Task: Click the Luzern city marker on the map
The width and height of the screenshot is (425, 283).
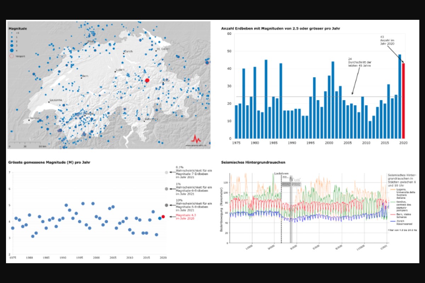Action: (115, 71)
